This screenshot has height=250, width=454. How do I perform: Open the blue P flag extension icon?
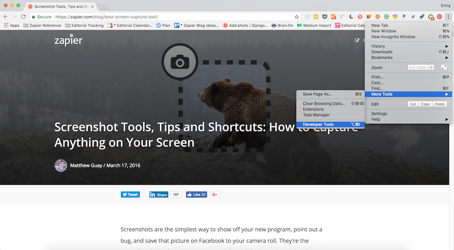404,17
